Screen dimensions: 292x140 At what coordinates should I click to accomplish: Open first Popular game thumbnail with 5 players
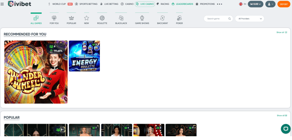[x=36, y=130]
